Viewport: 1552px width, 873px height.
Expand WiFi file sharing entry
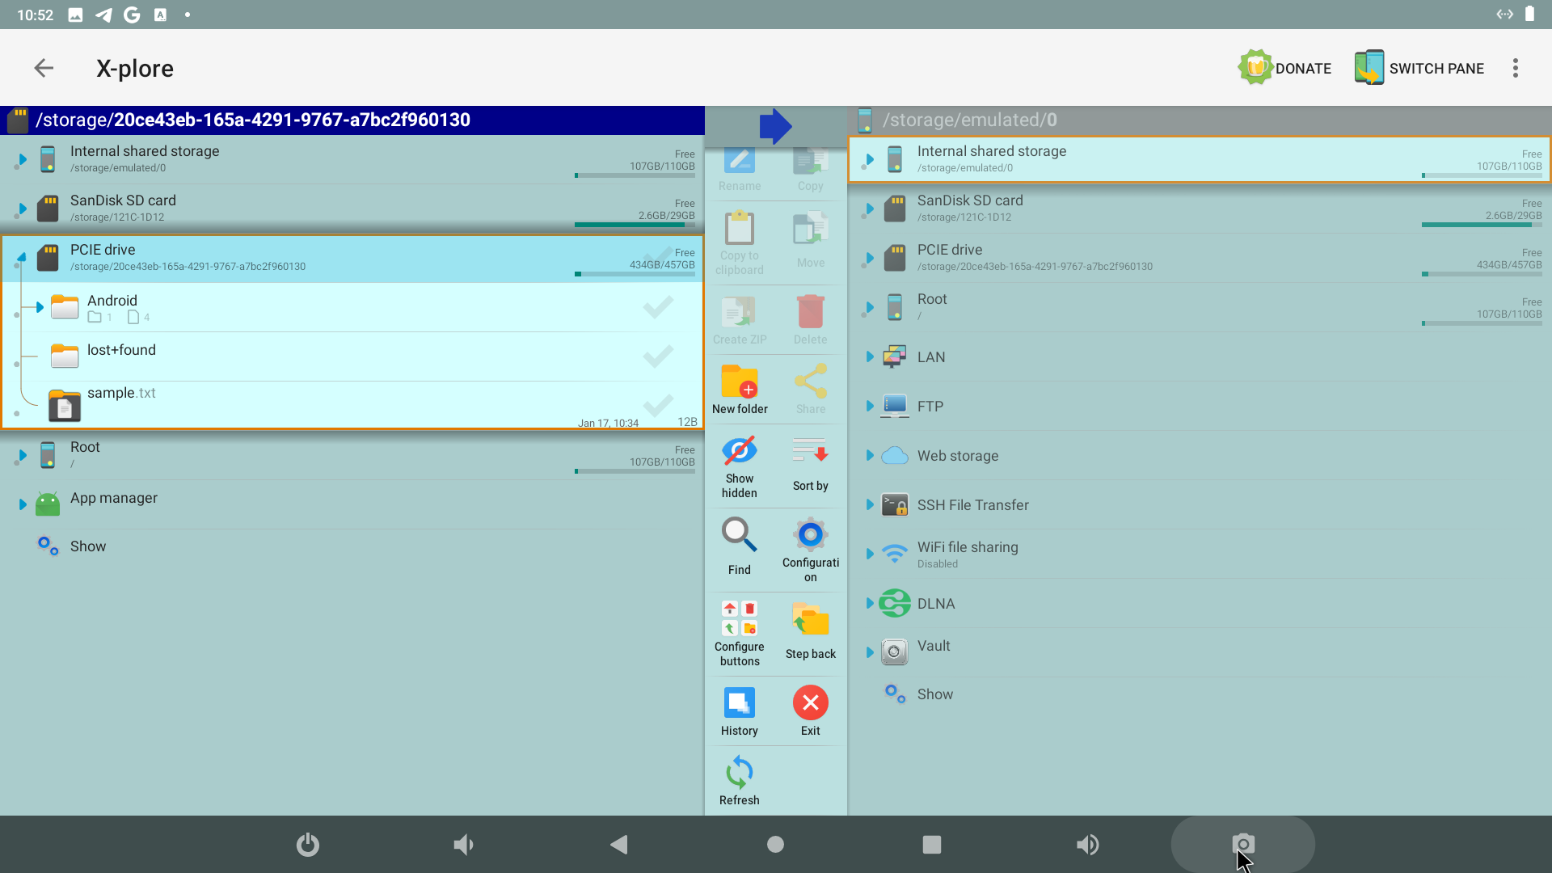click(869, 554)
